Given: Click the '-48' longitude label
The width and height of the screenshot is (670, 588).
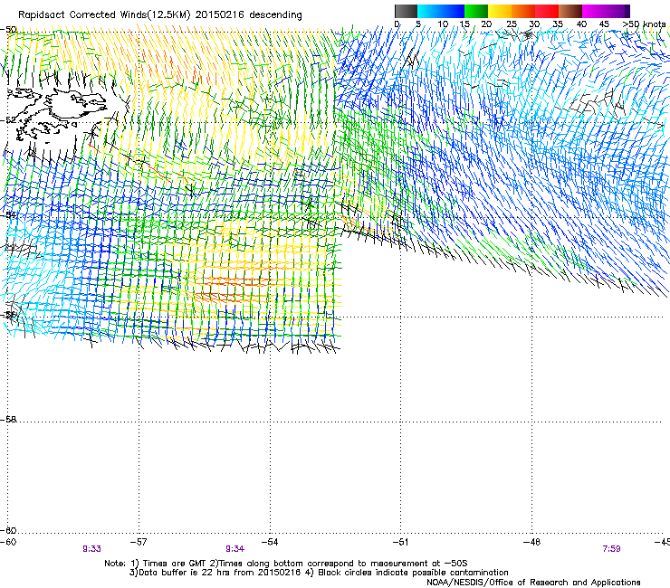Looking at the screenshot, I should point(531,542).
